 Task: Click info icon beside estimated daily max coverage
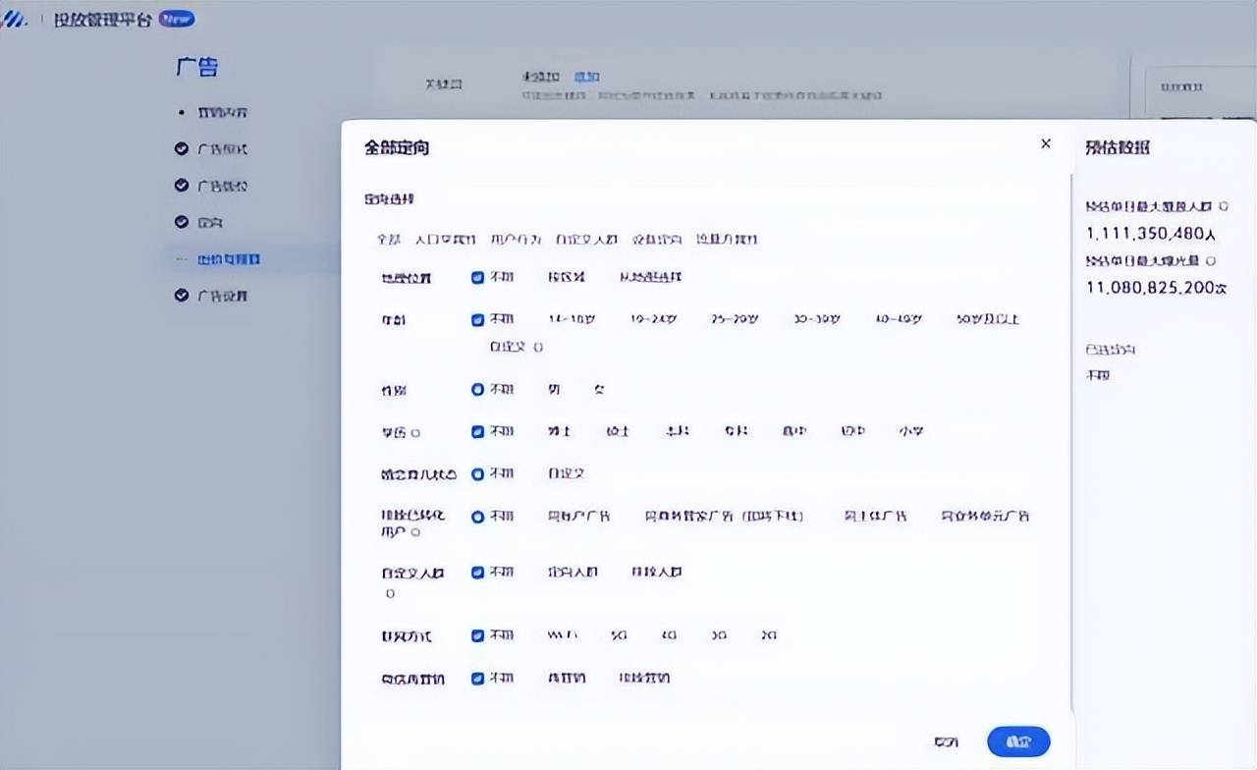click(1223, 207)
